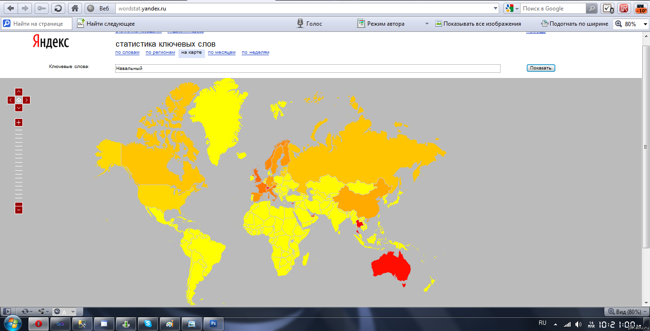650x331 pixels.
Task: Click the map zoom out minus button
Action: [19, 210]
